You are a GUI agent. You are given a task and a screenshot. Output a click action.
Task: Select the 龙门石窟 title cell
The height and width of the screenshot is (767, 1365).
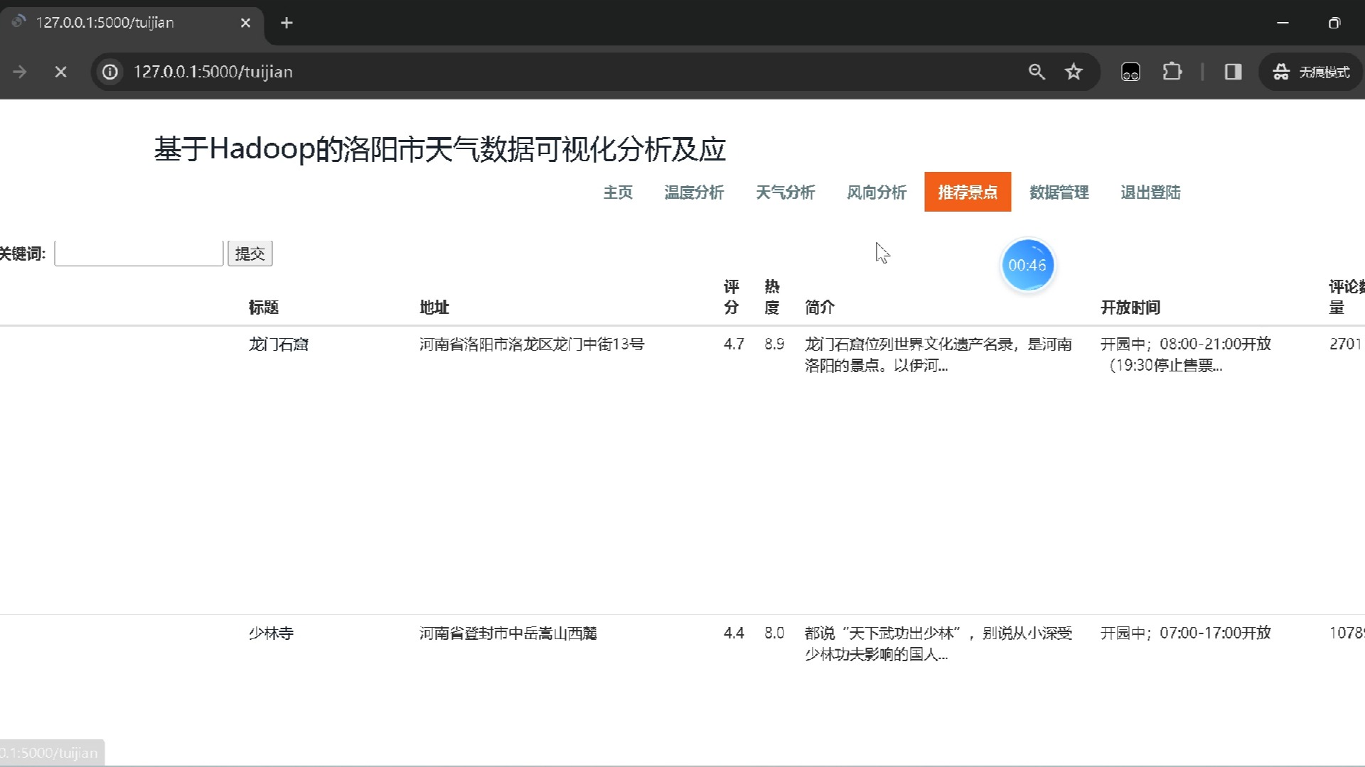tap(279, 344)
